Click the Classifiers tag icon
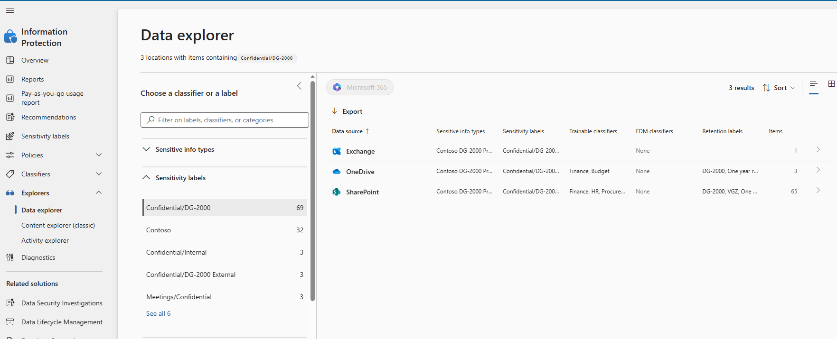 click(x=10, y=174)
